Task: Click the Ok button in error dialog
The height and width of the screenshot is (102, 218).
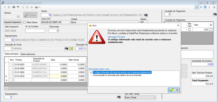Action: [174, 90]
